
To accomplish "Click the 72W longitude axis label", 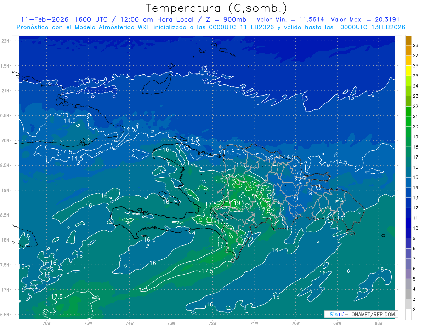I will coord(212,323).
